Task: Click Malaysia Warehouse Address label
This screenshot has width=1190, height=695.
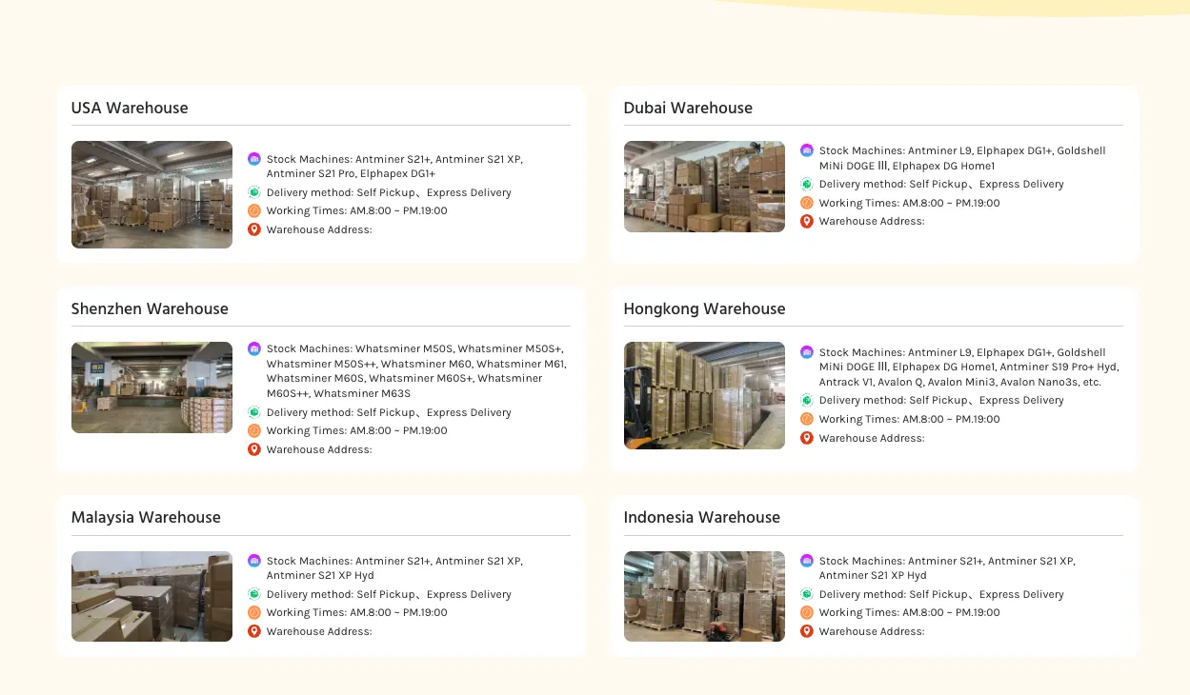Action: pyautogui.click(x=319, y=631)
